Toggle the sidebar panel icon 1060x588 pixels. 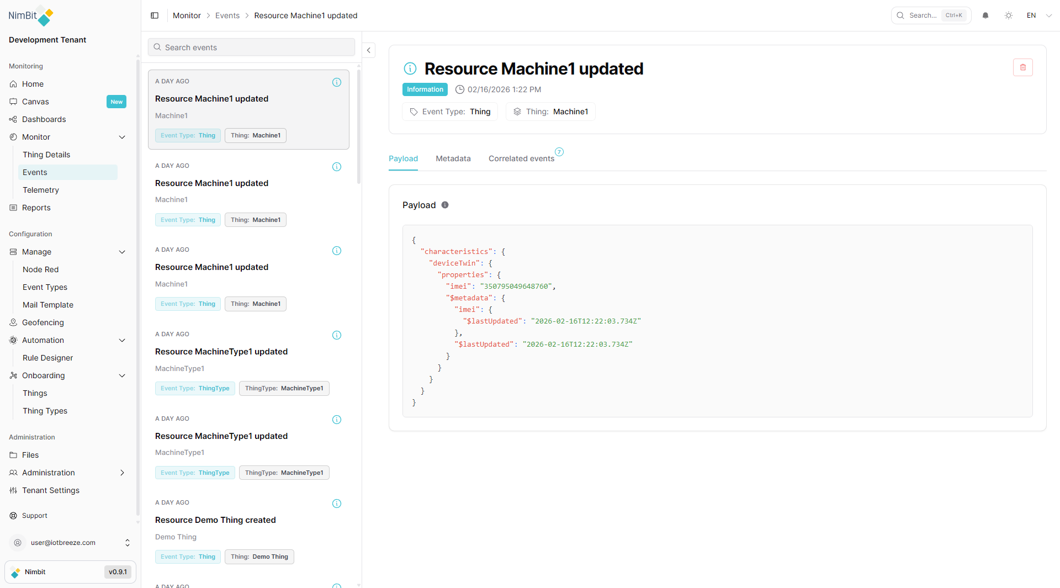tap(155, 15)
